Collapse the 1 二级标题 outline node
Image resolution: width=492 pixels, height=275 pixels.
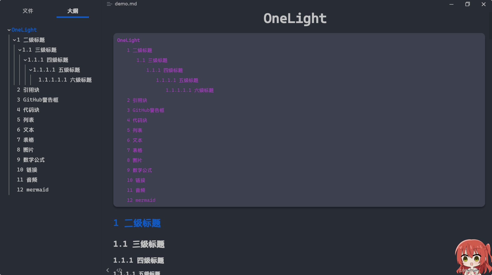(x=14, y=40)
